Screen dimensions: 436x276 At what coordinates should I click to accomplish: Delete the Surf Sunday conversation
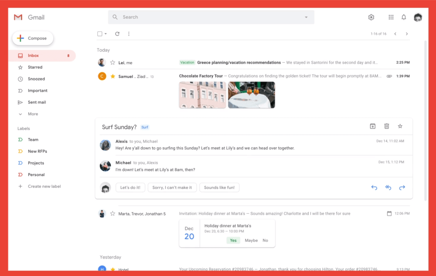[387, 126]
